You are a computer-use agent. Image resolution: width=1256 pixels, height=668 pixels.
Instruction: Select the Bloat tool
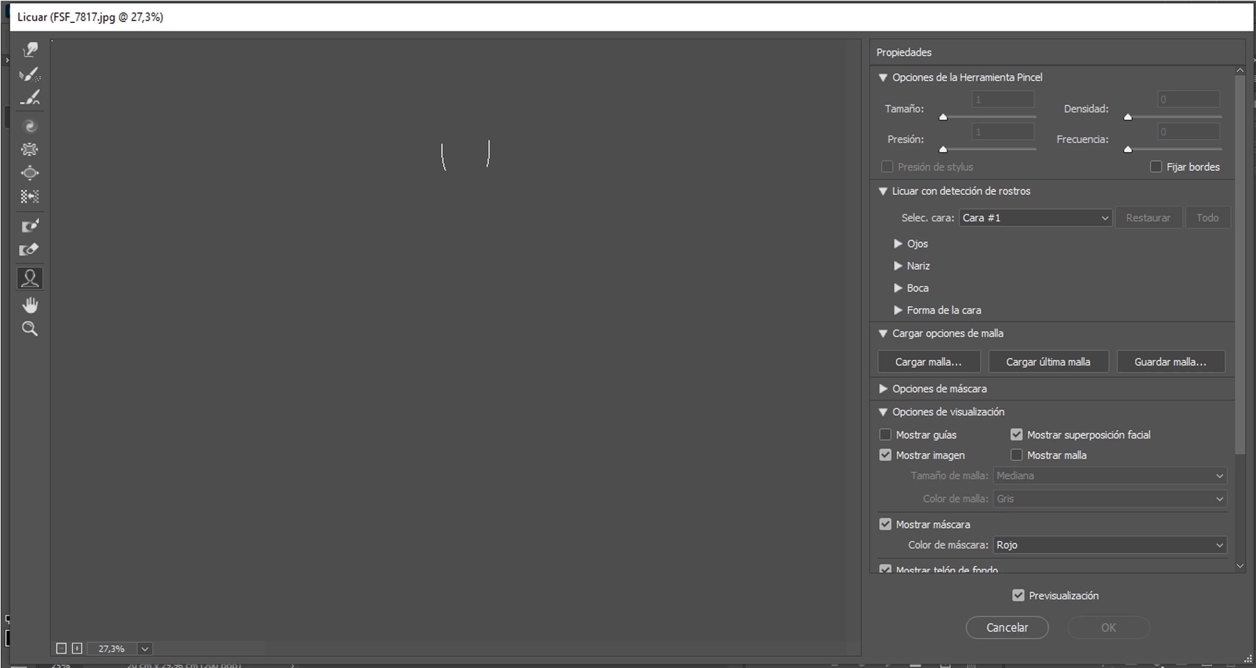click(x=30, y=173)
